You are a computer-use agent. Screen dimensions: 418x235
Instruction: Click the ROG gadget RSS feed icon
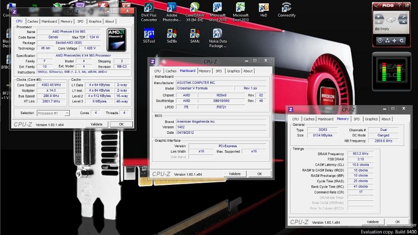[407, 5]
